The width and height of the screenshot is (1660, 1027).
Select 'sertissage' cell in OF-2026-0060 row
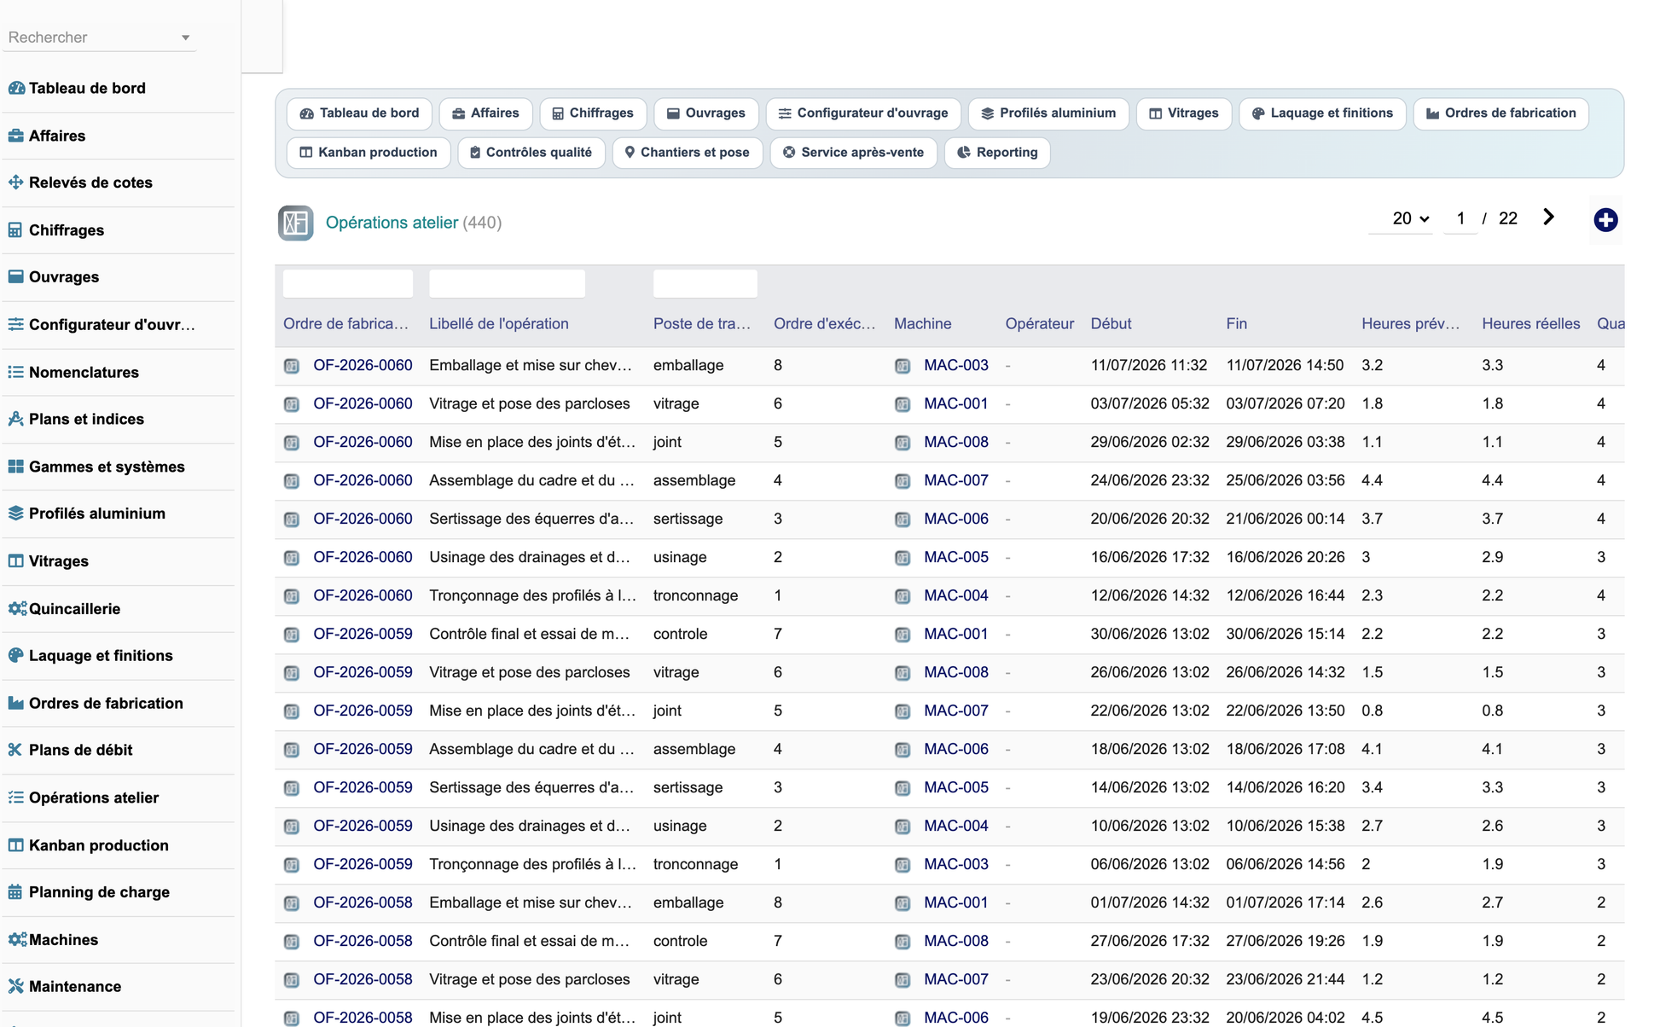688,519
